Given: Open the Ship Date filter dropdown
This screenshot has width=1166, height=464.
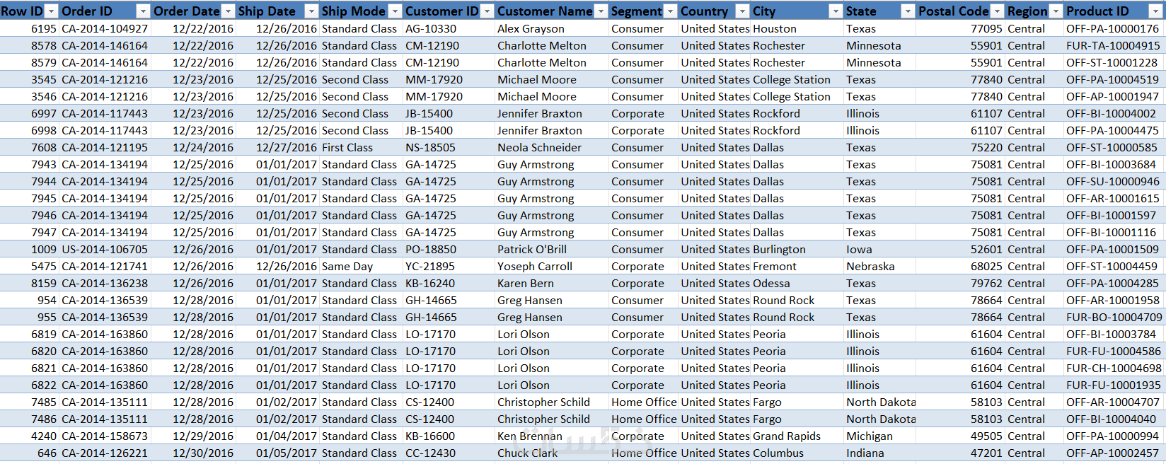Looking at the screenshot, I should pyautogui.click(x=311, y=11).
